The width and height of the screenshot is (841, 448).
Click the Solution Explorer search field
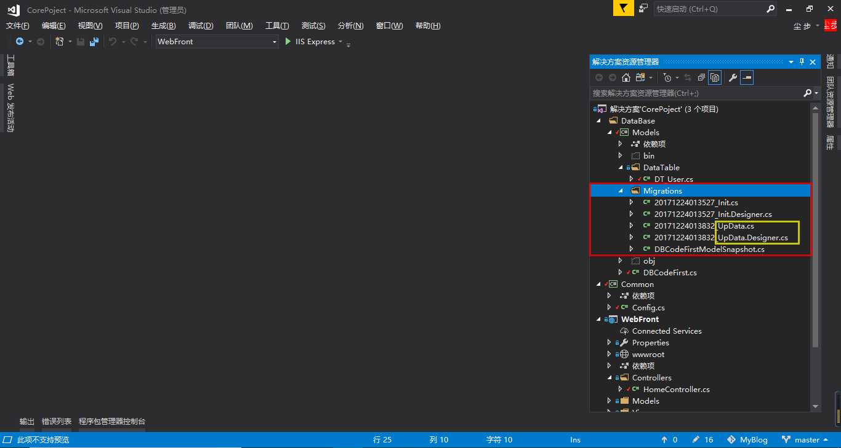[x=696, y=93]
